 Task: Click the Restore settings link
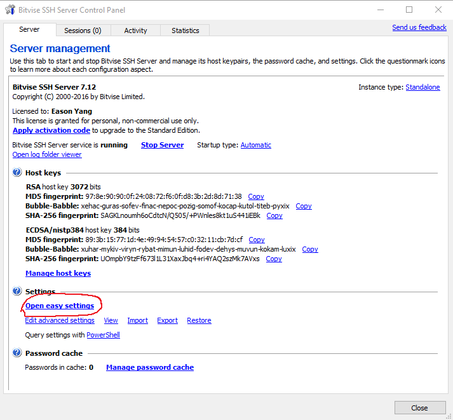click(199, 320)
